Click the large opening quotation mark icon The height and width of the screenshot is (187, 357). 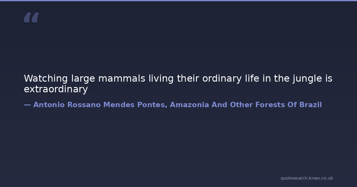click(x=31, y=18)
